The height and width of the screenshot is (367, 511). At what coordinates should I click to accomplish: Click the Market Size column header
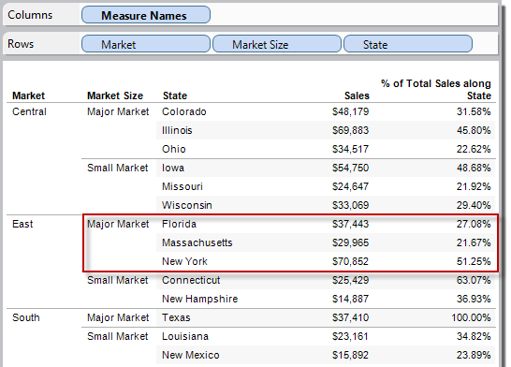pos(115,95)
